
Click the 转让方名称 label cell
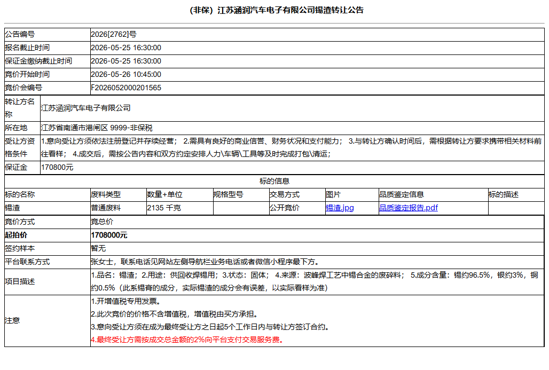point(22,108)
